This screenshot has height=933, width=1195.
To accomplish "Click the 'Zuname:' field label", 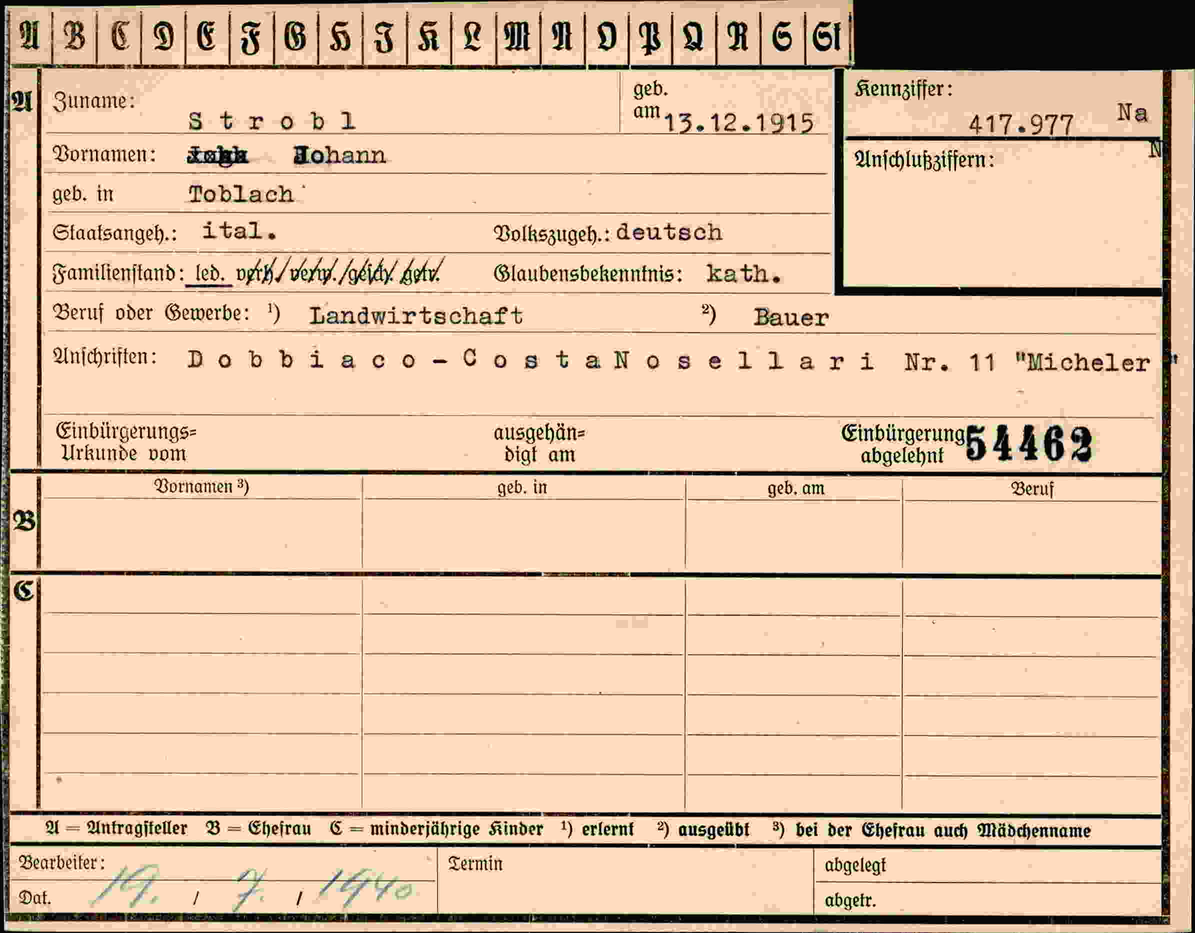I will pyautogui.click(x=93, y=101).
